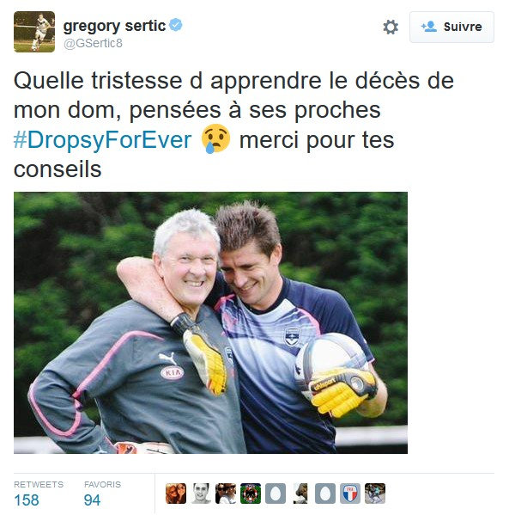Open the green round emblem avatar
This screenshot has height=515, width=509.
pos(251,494)
